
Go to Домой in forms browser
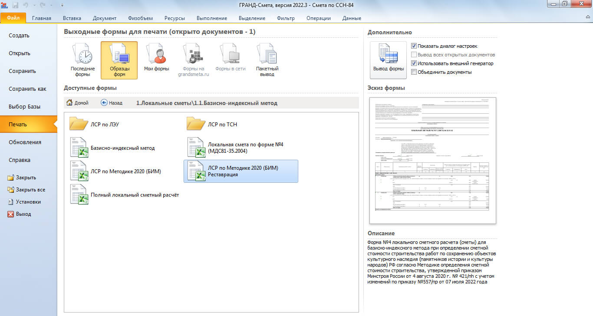[77, 103]
